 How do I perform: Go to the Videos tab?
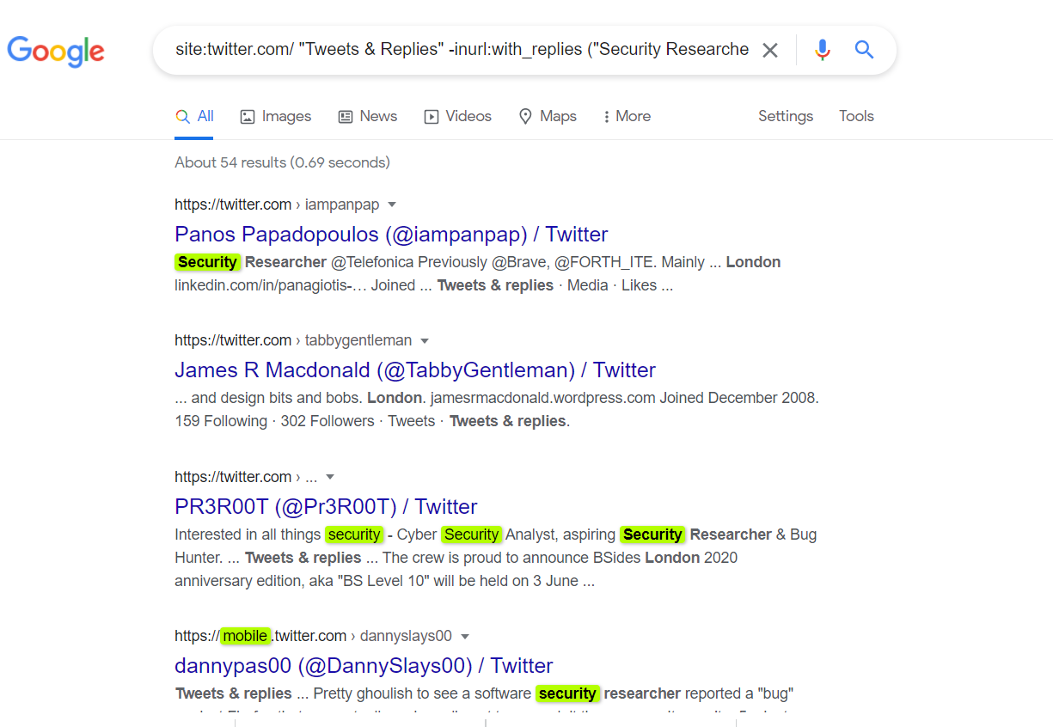coord(458,116)
